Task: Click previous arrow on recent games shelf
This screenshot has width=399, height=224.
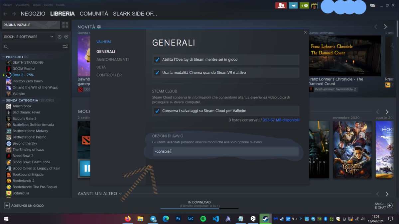Action: click(x=377, y=112)
